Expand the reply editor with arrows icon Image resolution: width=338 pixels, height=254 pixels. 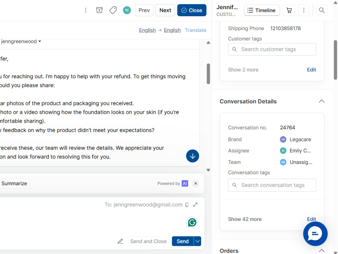pyautogui.click(x=195, y=205)
